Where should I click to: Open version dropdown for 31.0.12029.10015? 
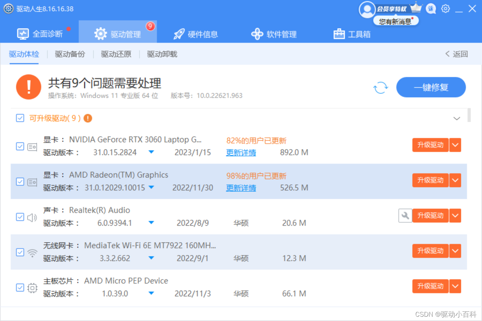pos(151,188)
